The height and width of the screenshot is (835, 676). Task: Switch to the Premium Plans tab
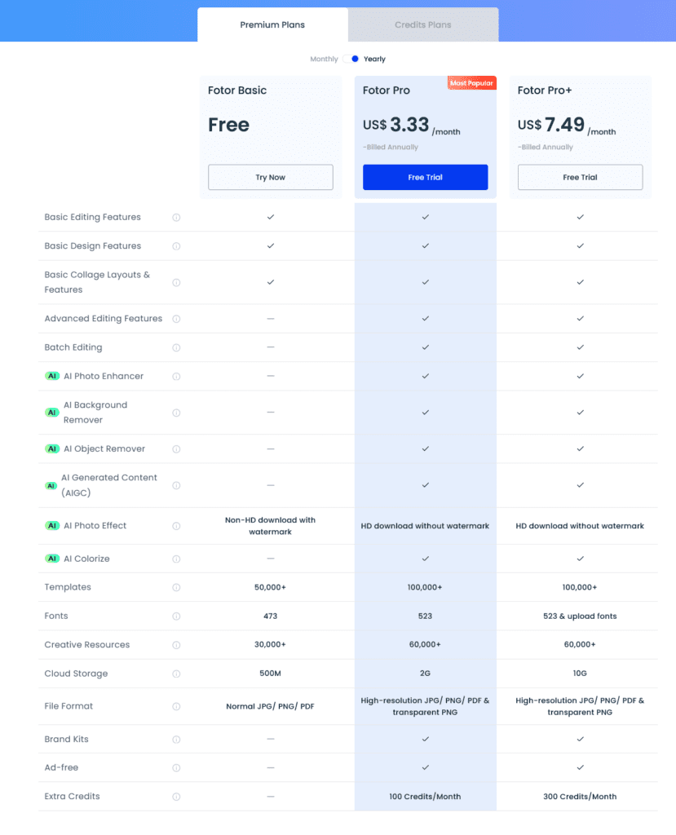[x=272, y=25]
